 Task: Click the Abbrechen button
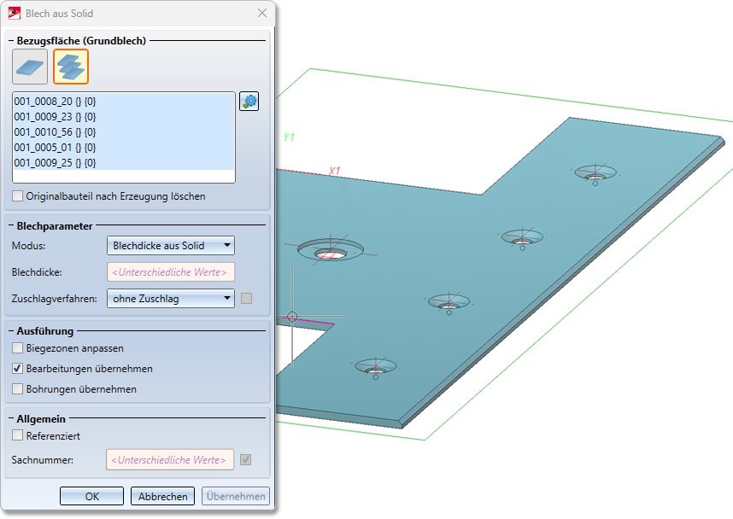point(162,496)
